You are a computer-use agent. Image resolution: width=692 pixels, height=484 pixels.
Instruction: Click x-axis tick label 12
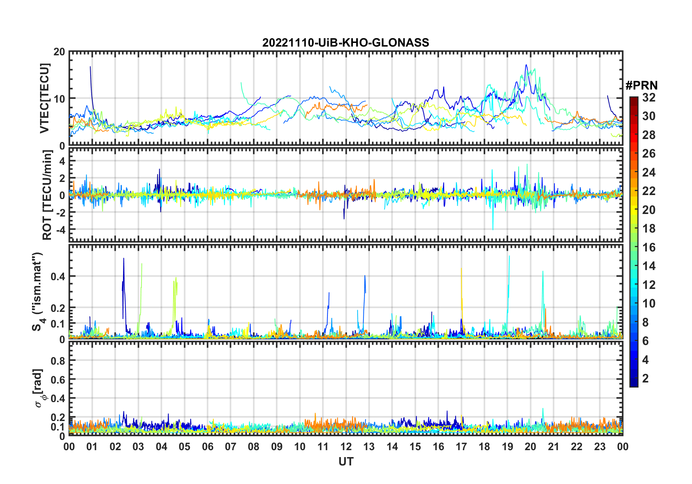[x=346, y=447]
